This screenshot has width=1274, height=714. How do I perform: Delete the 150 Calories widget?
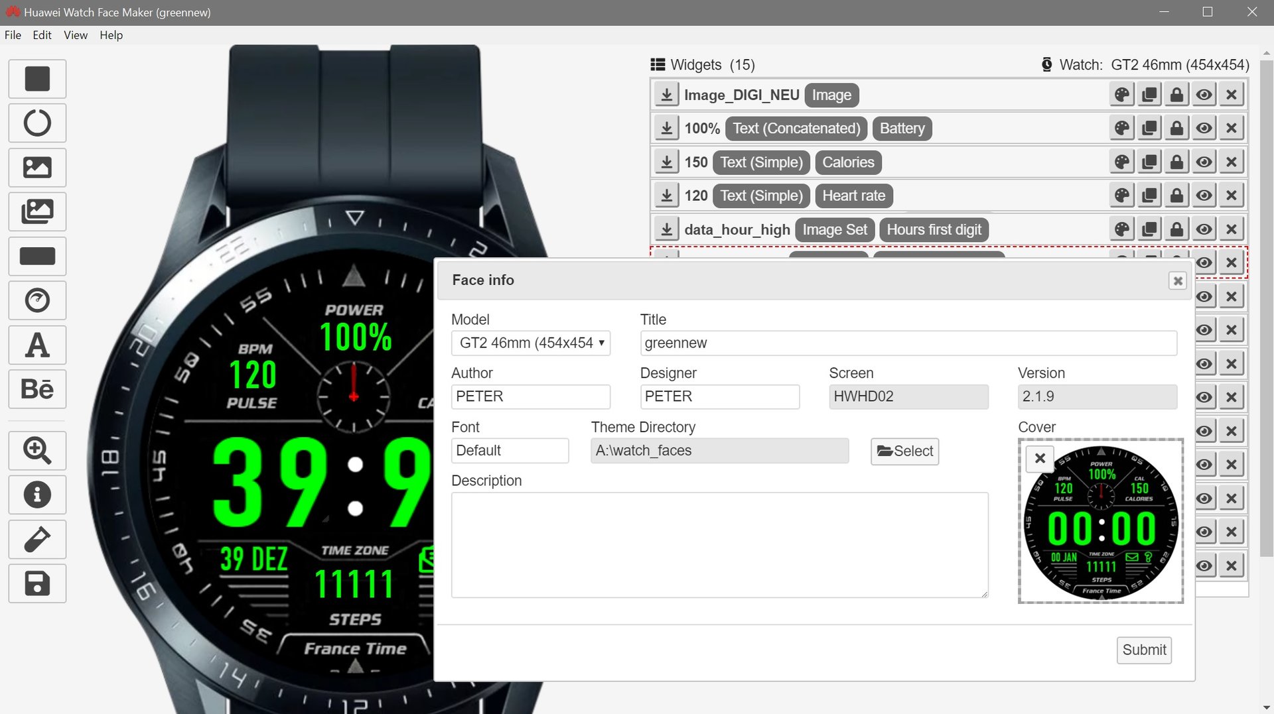coord(1232,162)
